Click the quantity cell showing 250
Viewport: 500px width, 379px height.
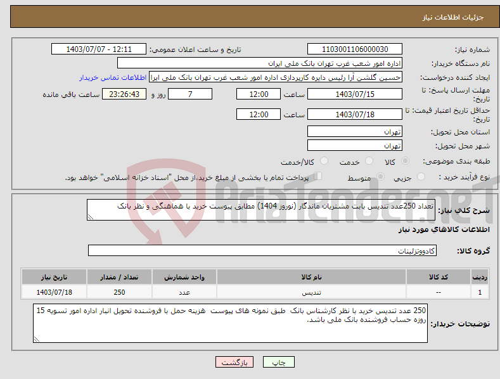[x=119, y=292]
